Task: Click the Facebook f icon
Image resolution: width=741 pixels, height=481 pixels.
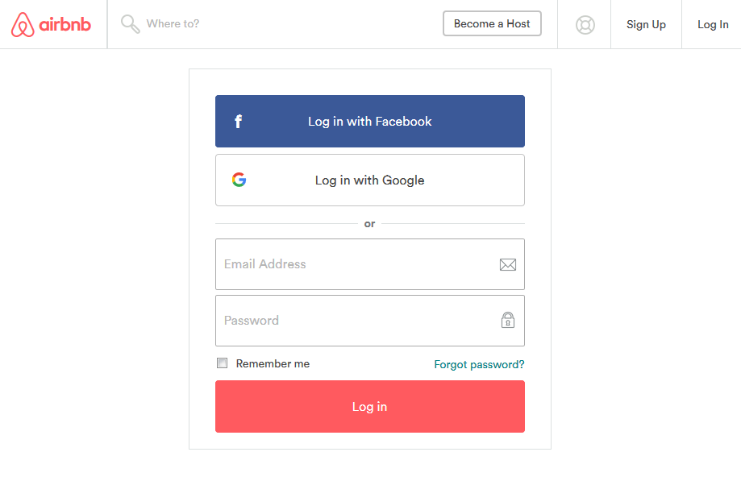Action: pyautogui.click(x=238, y=122)
